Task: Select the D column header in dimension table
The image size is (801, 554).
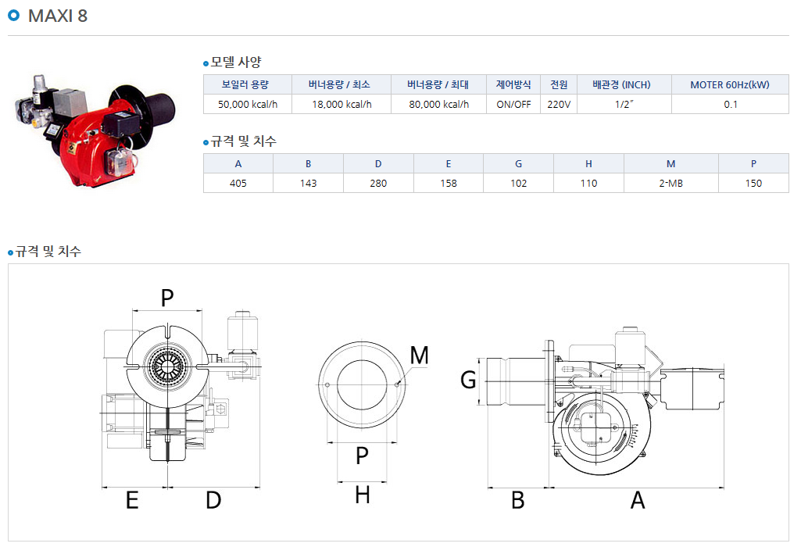Action: click(x=378, y=164)
